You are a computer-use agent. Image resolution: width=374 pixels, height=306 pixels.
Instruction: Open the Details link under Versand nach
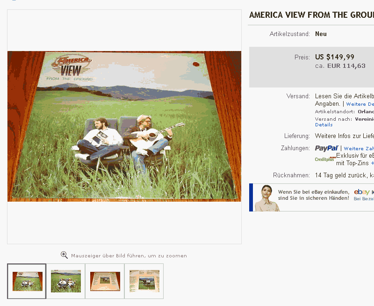(x=324, y=125)
